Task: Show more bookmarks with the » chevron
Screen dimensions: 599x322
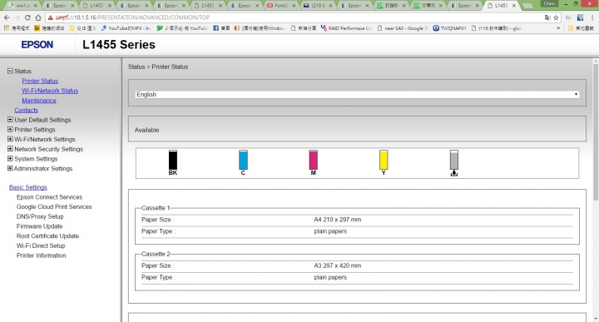Action: [558, 28]
